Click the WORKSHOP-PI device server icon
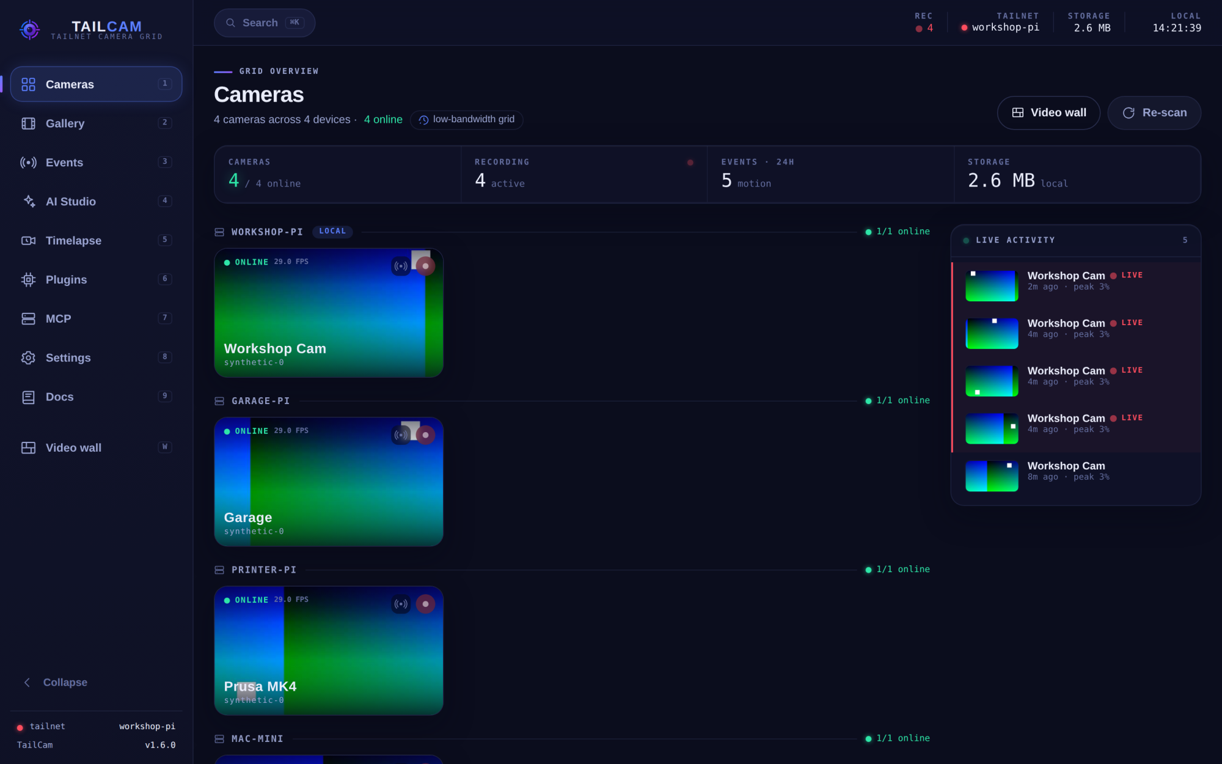 pos(219,232)
